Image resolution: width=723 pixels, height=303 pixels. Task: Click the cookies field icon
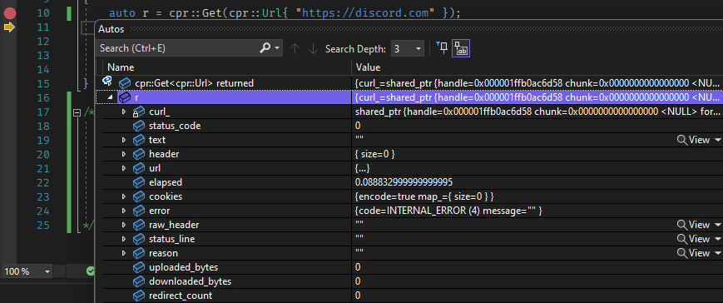pos(139,196)
